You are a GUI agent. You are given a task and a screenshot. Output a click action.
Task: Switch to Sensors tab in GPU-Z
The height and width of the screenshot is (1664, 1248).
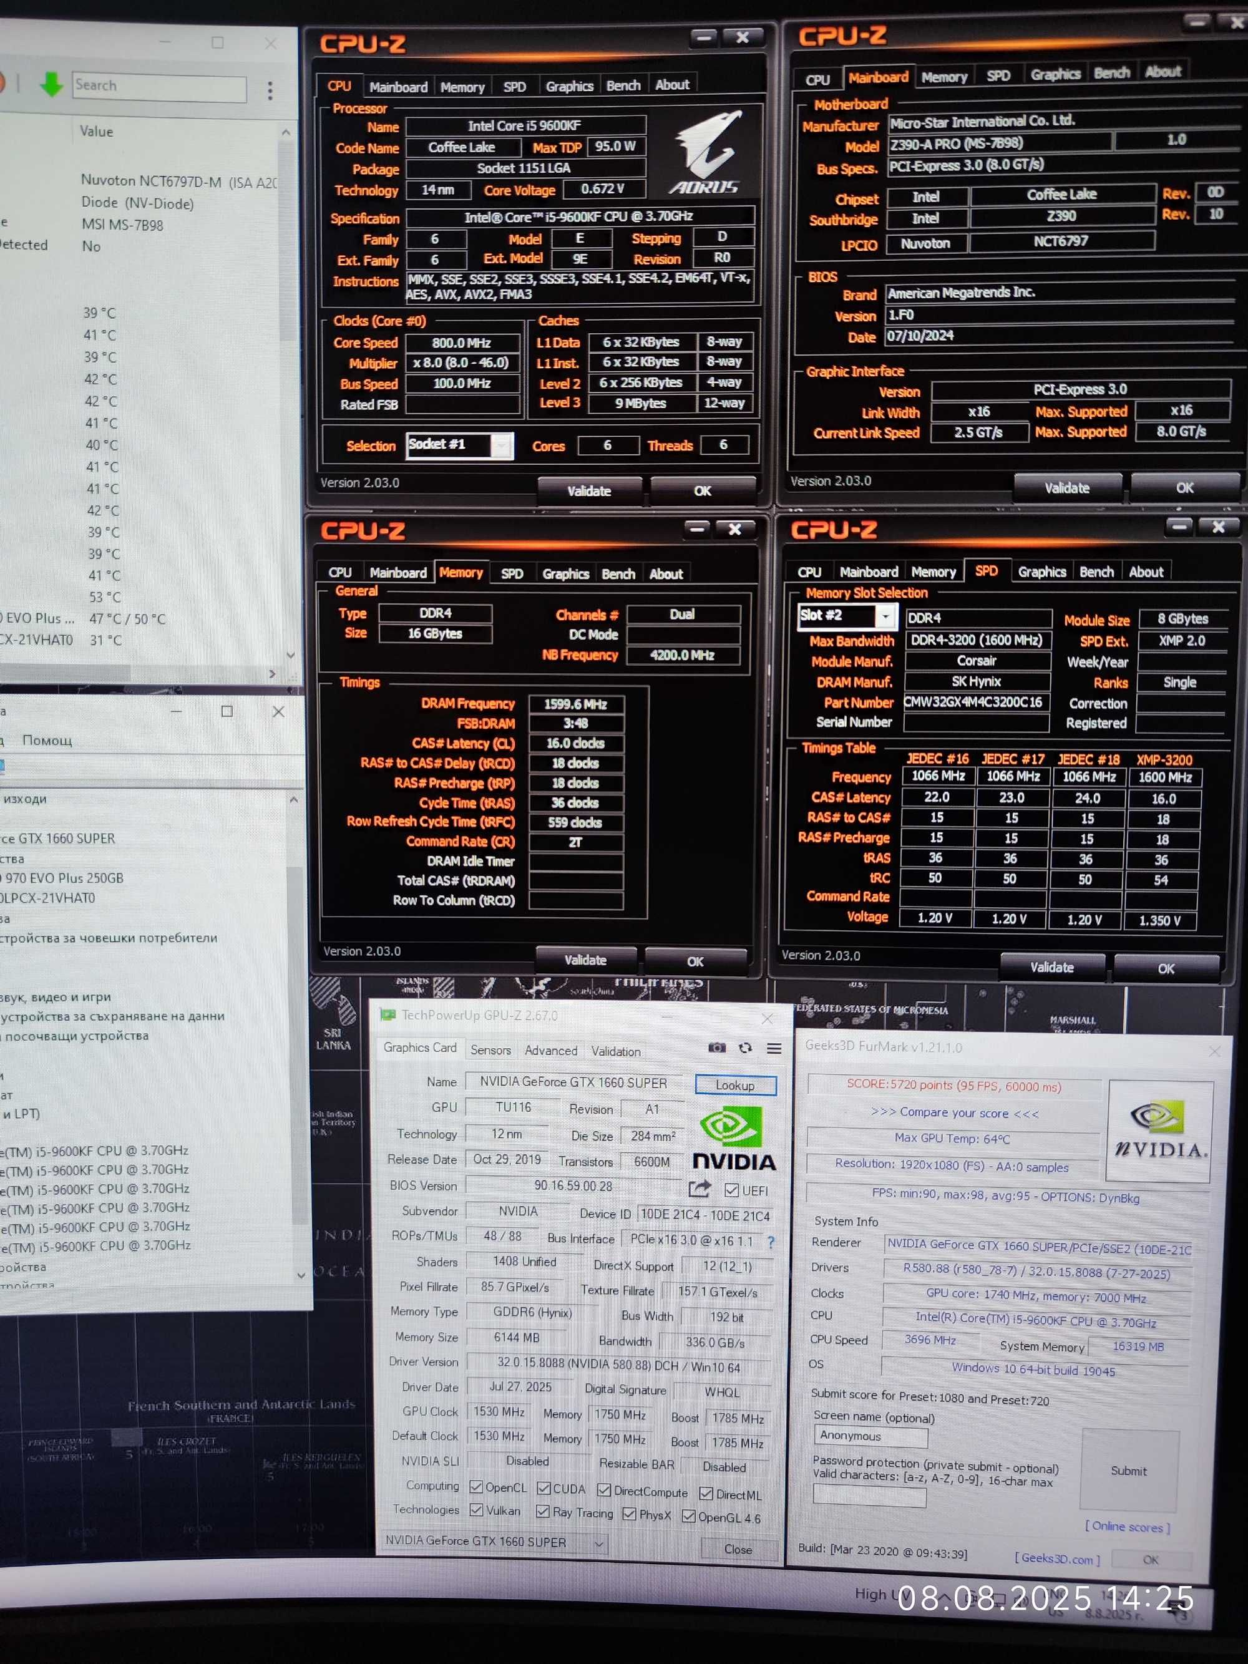tap(490, 1049)
